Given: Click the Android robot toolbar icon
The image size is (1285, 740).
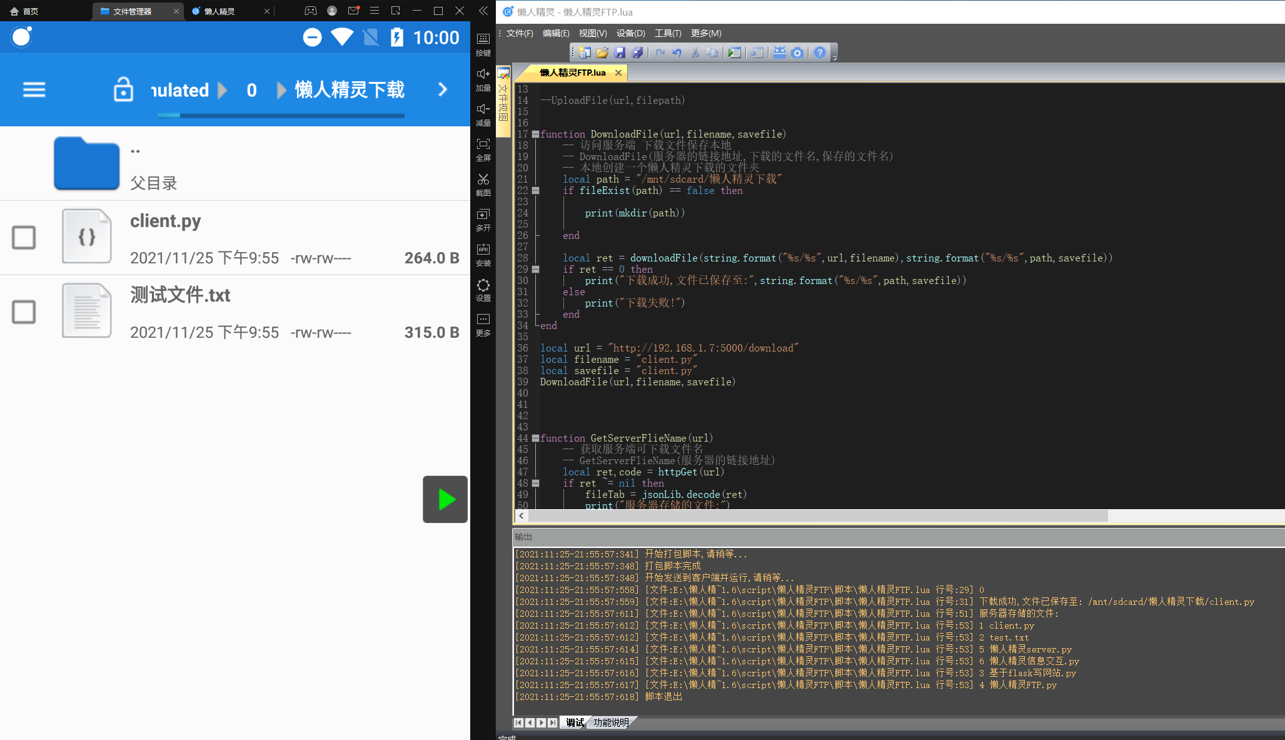Looking at the screenshot, I should [780, 53].
